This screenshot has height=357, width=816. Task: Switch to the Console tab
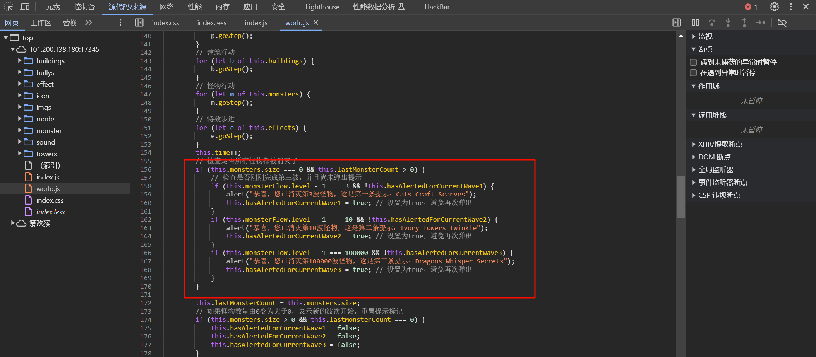84,7
